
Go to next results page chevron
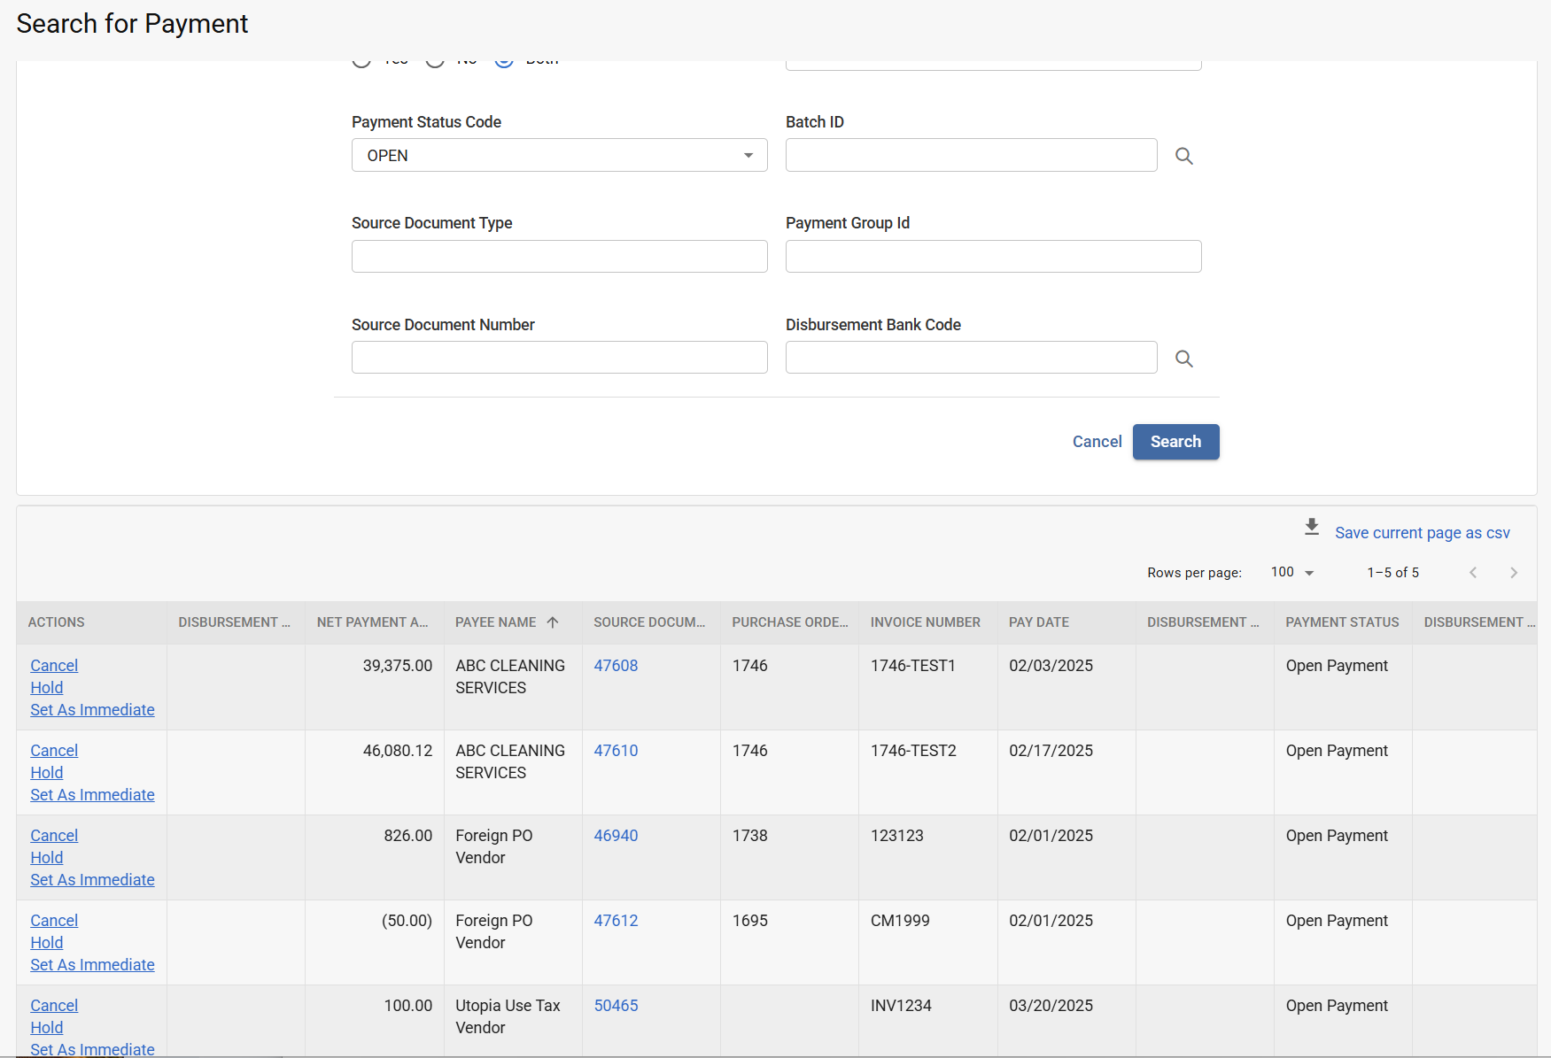click(x=1514, y=573)
